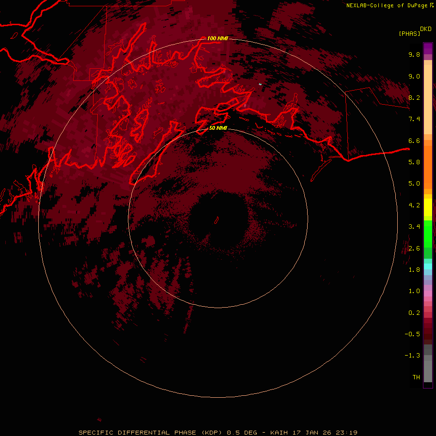Click the 9.0 value on the color scale
The height and width of the screenshot is (436, 436).
point(414,76)
